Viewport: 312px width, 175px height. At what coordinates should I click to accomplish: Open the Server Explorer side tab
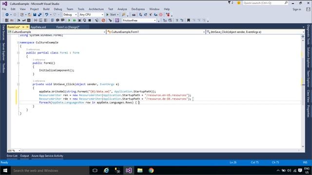pyautogui.click(x=3, y=52)
